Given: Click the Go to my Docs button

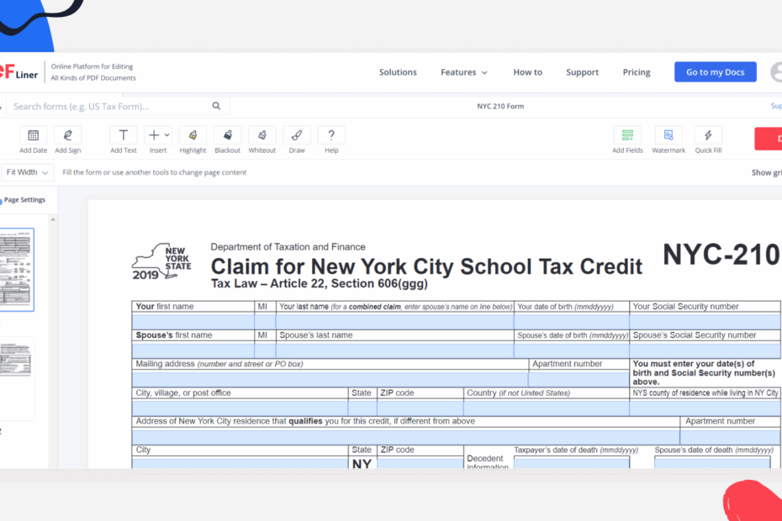Looking at the screenshot, I should click(715, 71).
